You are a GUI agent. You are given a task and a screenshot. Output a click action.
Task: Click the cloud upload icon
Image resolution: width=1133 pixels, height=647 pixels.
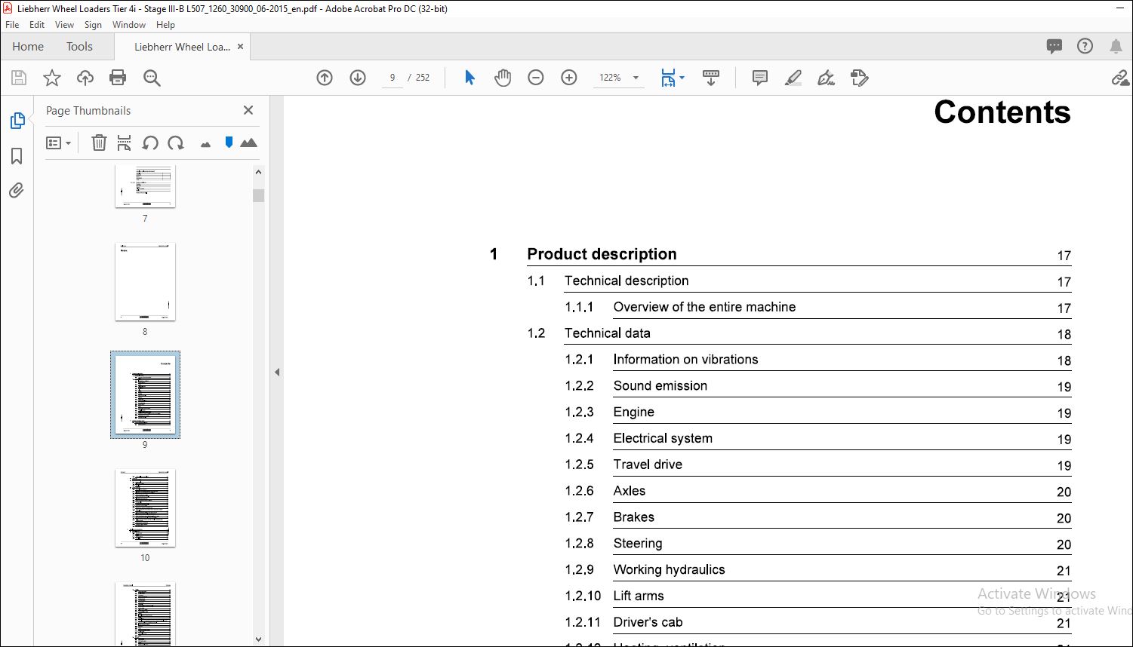(x=85, y=78)
